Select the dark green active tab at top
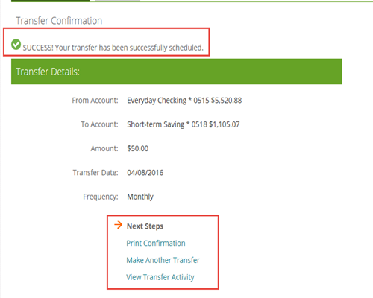Screen dimensions: 373x298 (50, 1)
